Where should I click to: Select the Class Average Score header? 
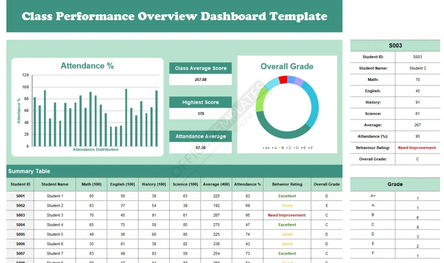(200, 68)
